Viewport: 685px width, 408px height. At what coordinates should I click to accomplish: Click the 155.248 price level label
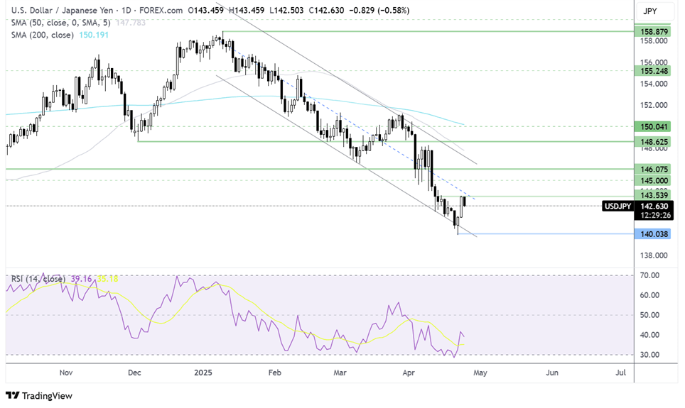click(x=653, y=71)
